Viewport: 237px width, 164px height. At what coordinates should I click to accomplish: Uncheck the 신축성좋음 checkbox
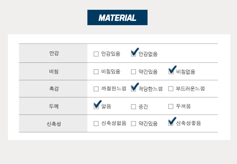coord(171,123)
